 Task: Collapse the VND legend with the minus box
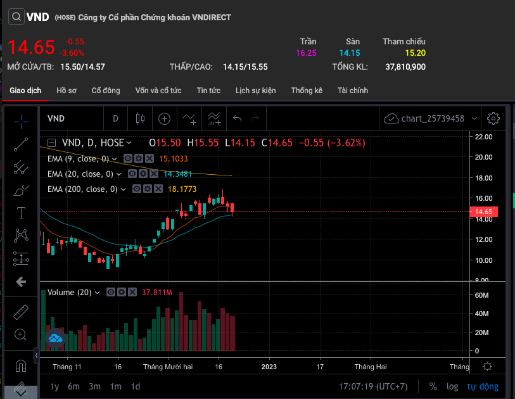click(51, 143)
